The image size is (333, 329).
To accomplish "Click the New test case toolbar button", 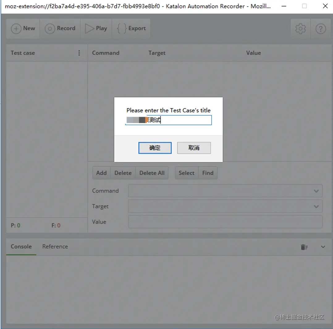I will [23, 28].
